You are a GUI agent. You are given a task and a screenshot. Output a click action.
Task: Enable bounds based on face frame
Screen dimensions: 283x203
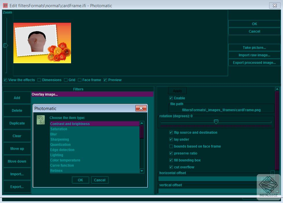171,146
